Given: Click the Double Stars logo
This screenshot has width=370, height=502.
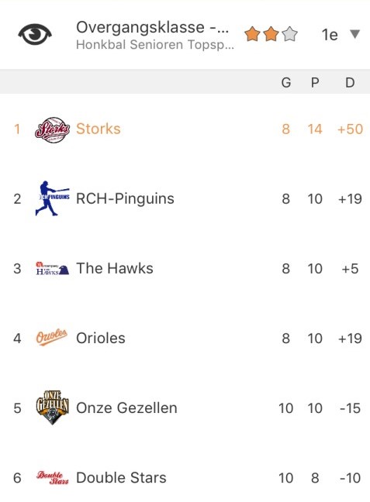Looking at the screenshot, I should (x=52, y=478).
